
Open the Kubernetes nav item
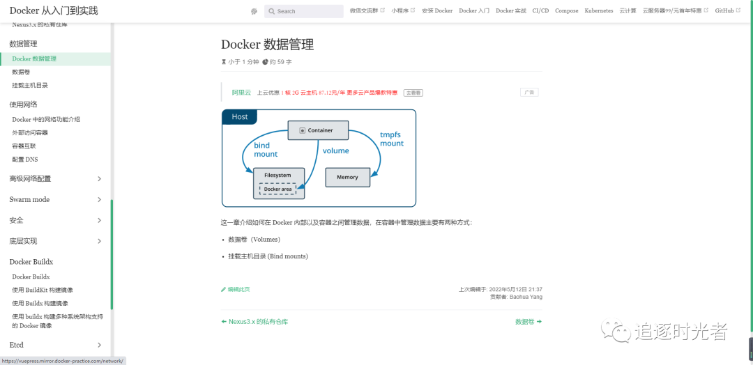point(599,10)
